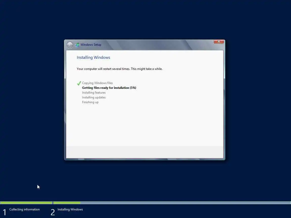The height and width of the screenshot is (218, 291).
Task: Click the restart several times notice
Action: click(119, 69)
